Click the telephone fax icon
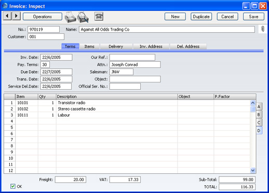The height and width of the screenshot is (193, 269). [99, 17]
